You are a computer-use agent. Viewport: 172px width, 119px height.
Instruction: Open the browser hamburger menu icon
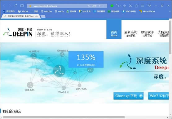pos(143,6)
